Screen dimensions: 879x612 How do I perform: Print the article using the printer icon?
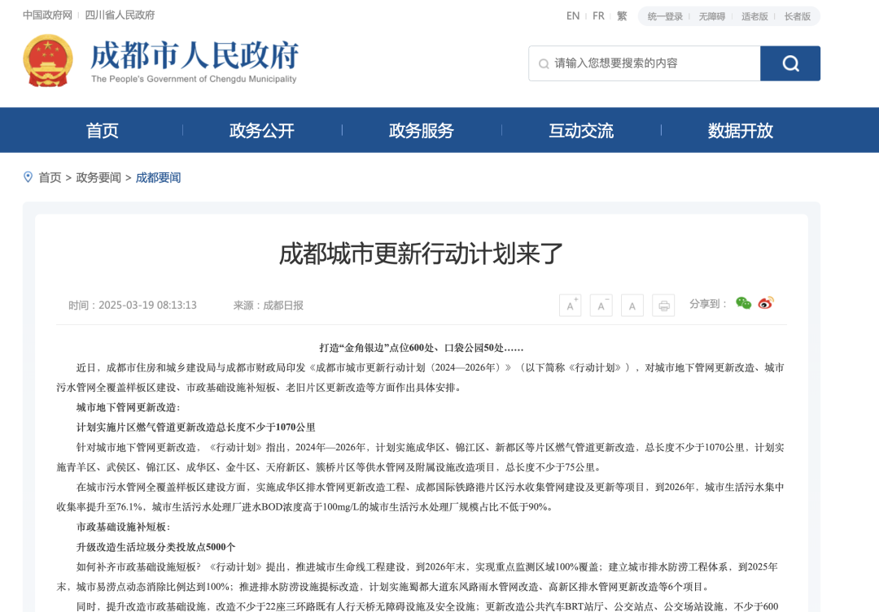point(663,306)
